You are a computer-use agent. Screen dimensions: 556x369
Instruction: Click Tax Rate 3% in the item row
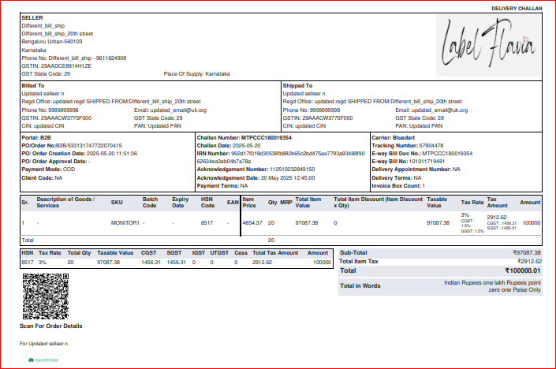[x=465, y=215]
